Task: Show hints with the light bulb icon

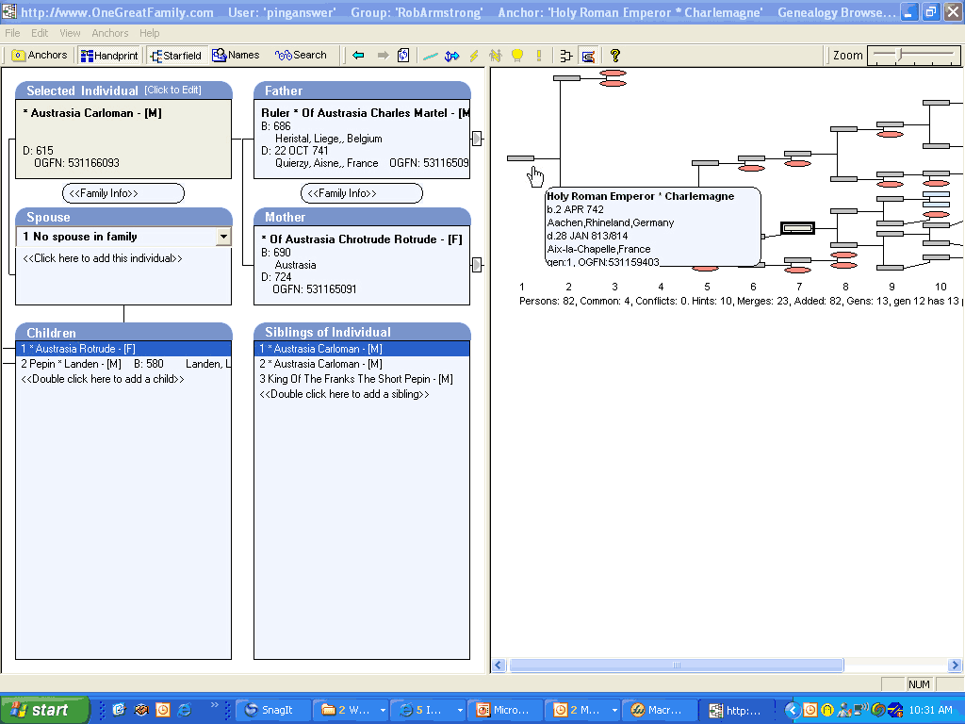Action: pos(517,56)
